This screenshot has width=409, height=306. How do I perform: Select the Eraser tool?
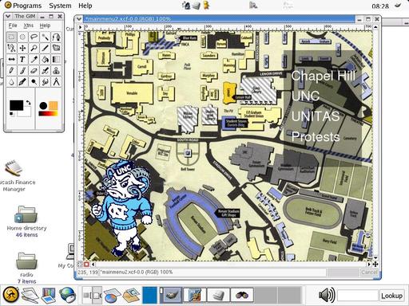(x=34, y=70)
